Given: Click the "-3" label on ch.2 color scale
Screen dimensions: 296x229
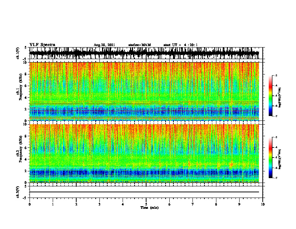Looking at the screenshot, I should click(276, 137).
